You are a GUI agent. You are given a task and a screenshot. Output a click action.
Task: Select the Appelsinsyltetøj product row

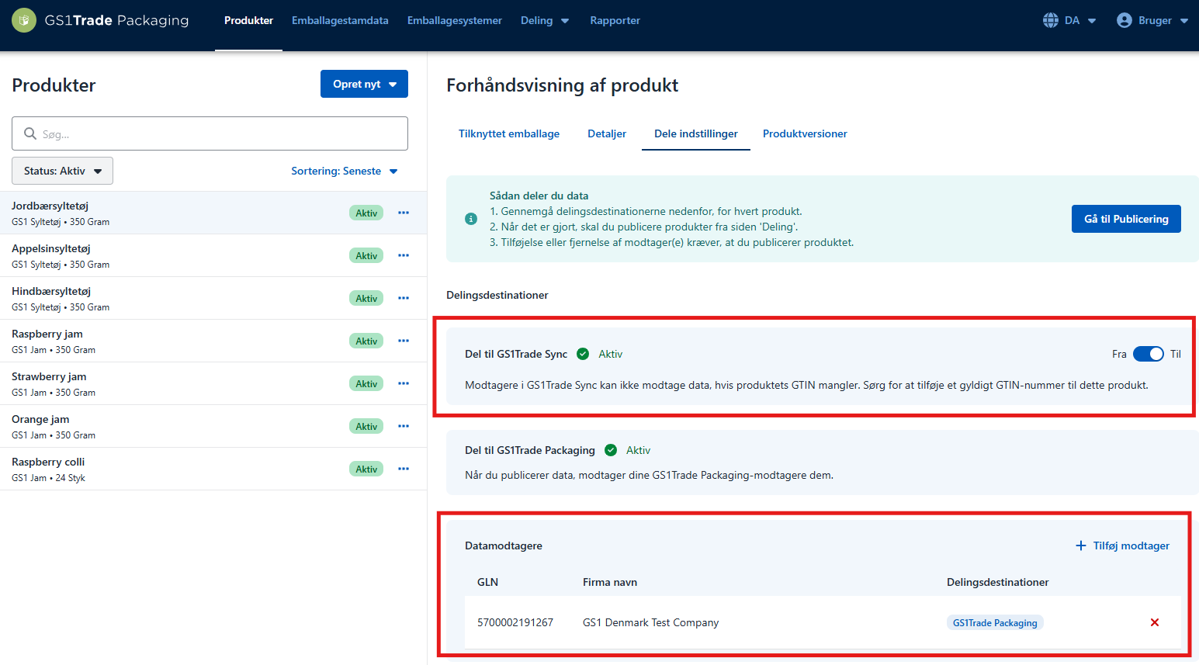[x=213, y=255]
